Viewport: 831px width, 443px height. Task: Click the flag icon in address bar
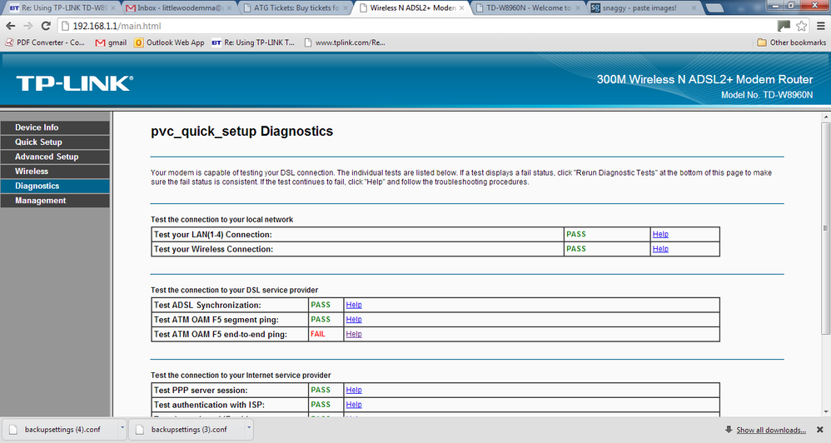784,26
